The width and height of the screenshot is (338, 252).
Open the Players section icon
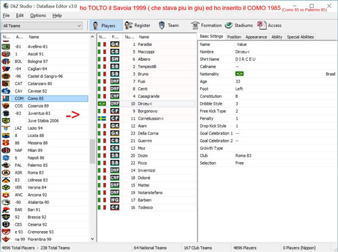[95, 26]
